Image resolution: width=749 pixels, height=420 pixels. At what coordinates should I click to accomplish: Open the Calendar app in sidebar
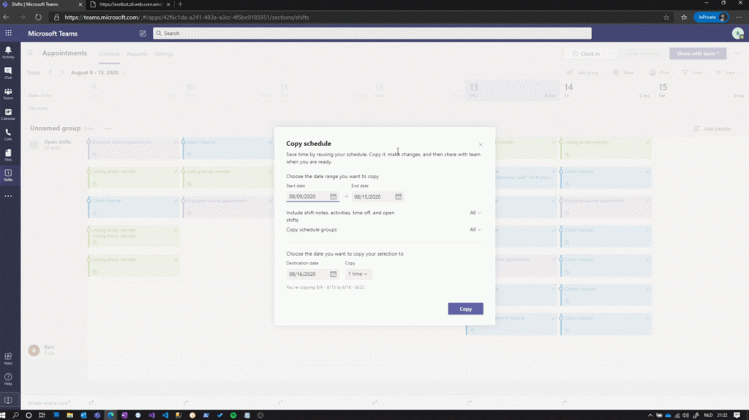[8, 114]
